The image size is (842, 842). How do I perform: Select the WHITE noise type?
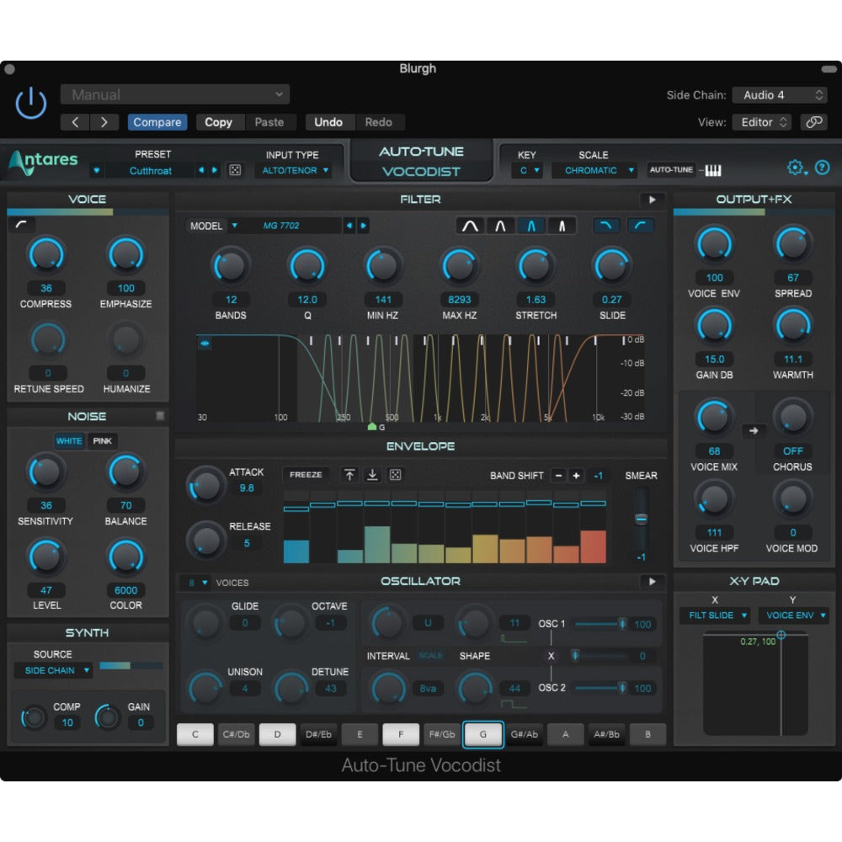tap(69, 441)
